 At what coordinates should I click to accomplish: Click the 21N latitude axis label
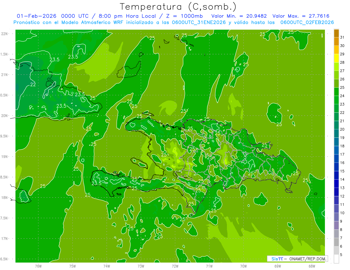click(x=4, y=75)
